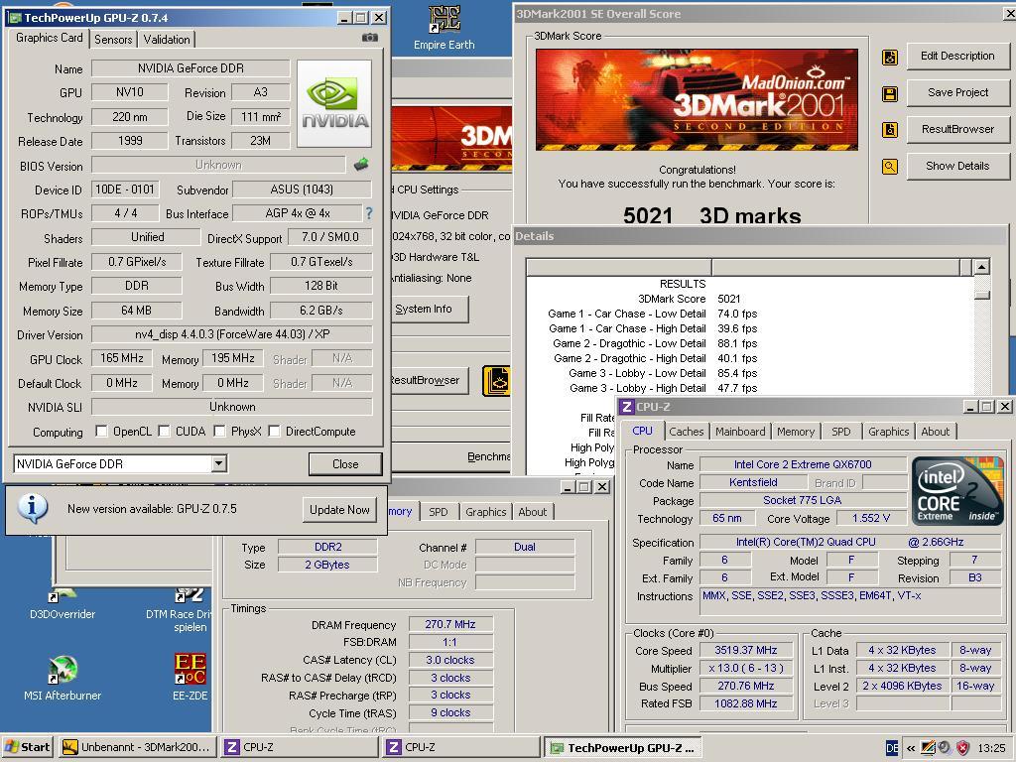Select the Graphics Card tab in GPU-Z
Viewport: 1016px width, 762px height.
pos(50,38)
